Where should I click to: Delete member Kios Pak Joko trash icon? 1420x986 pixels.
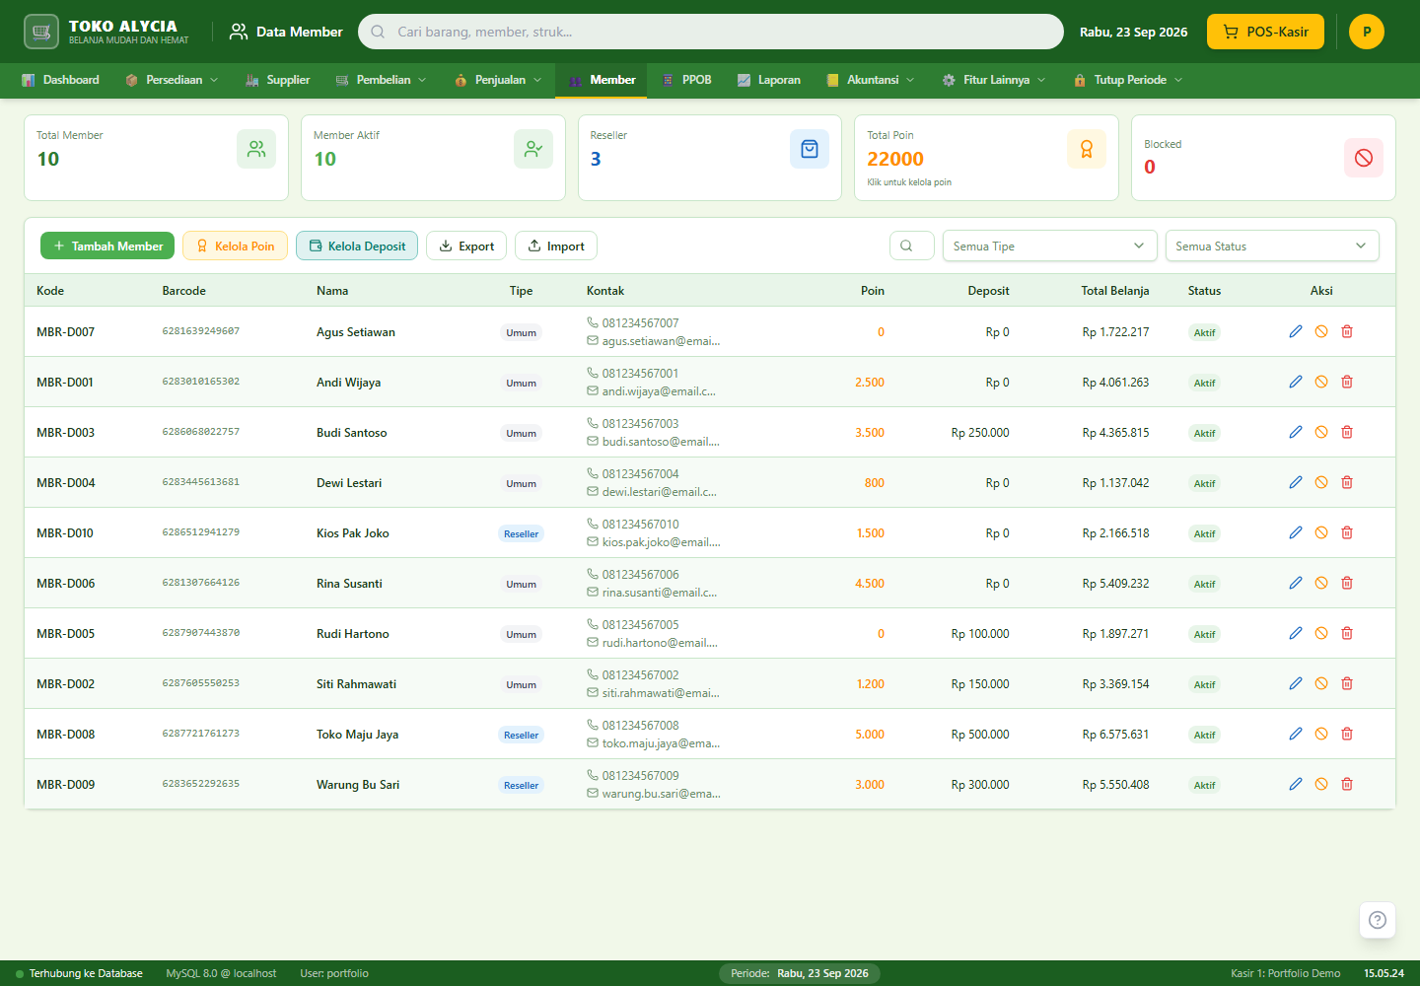pos(1347,532)
